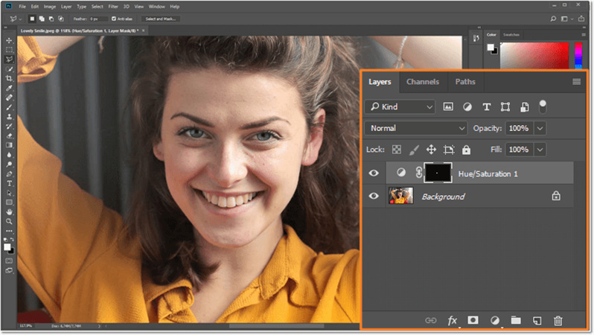Hide the Hue/Saturation 1 layer
Viewport: 594px width, 335px height.
pos(374,173)
